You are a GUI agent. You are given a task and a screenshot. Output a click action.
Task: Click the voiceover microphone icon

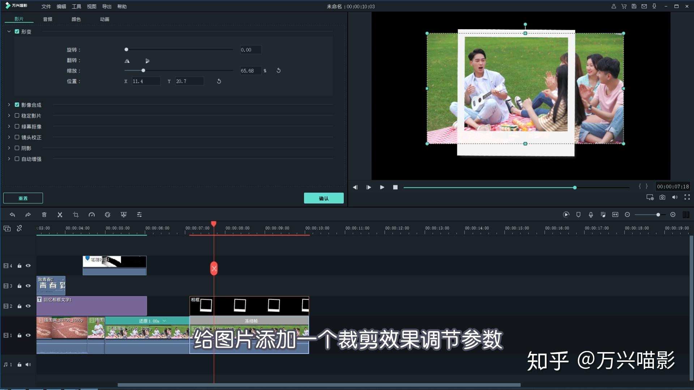591,215
